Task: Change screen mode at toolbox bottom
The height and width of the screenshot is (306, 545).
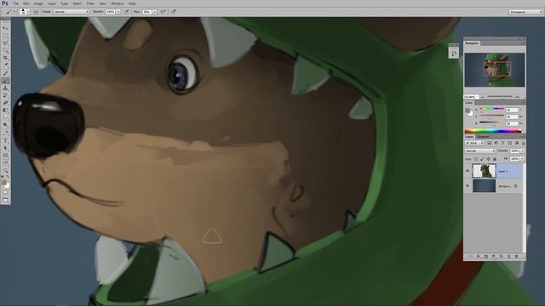Action: 5,201
